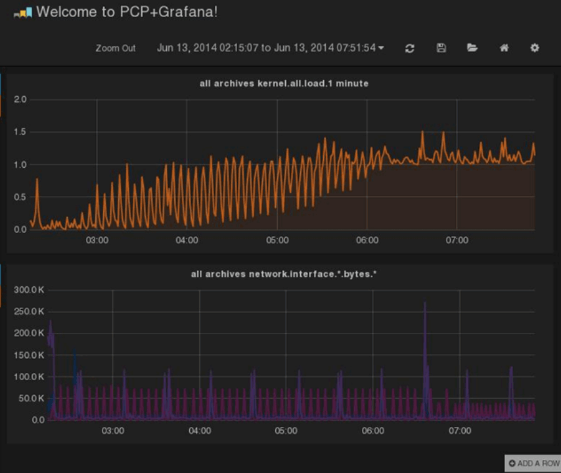The height and width of the screenshot is (473, 561).
Task: Go to home dashboard icon
Action: pyautogui.click(x=504, y=47)
